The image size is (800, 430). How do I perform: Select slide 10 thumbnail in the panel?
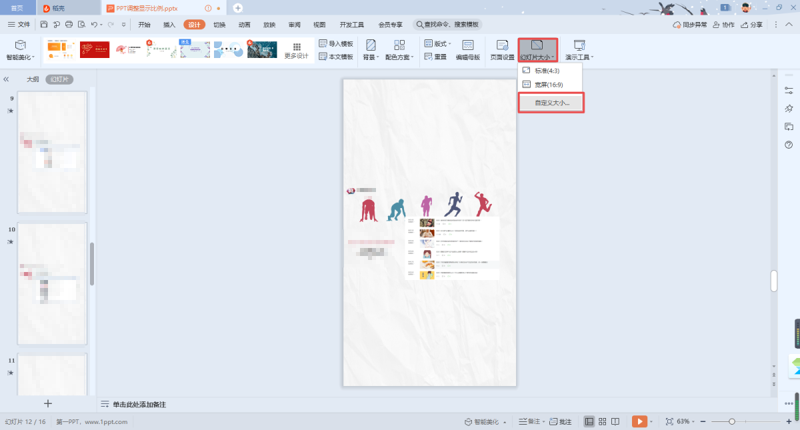[x=52, y=283]
